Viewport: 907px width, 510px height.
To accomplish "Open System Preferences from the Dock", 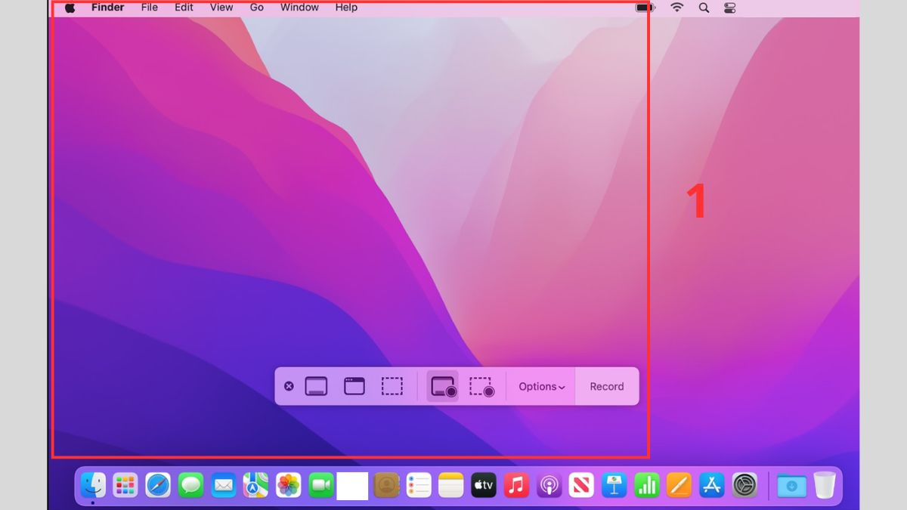I will point(744,486).
